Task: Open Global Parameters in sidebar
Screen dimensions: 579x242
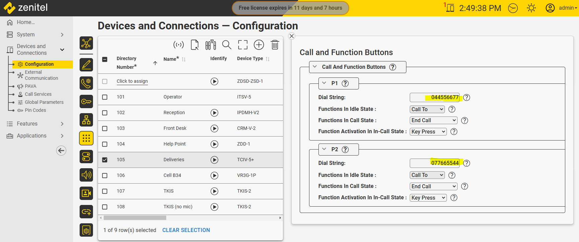Action: point(44,102)
